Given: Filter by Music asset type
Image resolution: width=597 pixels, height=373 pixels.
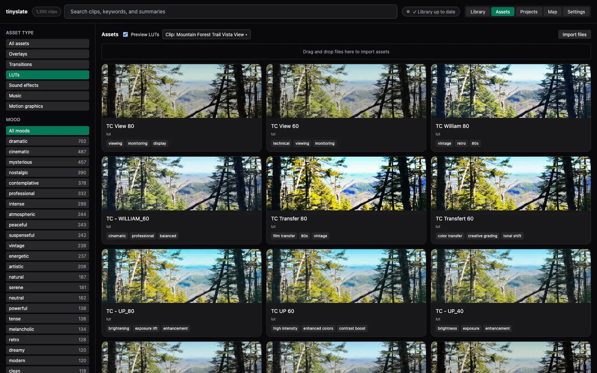Looking at the screenshot, I should point(47,96).
